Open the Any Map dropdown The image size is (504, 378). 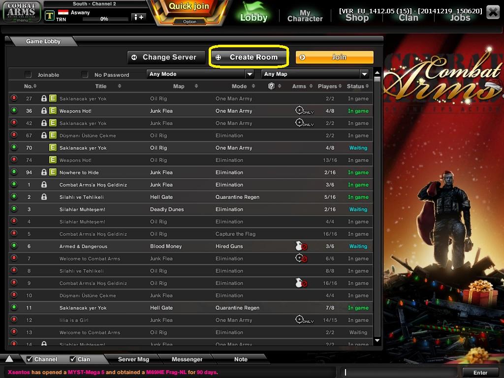click(x=315, y=74)
